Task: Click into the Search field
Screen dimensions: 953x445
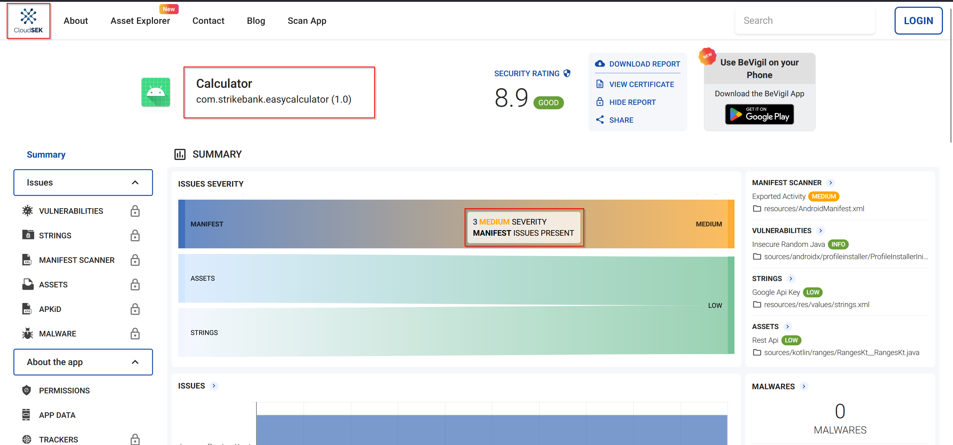Action: 804,21
